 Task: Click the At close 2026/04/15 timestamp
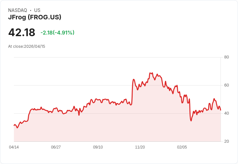(27, 46)
